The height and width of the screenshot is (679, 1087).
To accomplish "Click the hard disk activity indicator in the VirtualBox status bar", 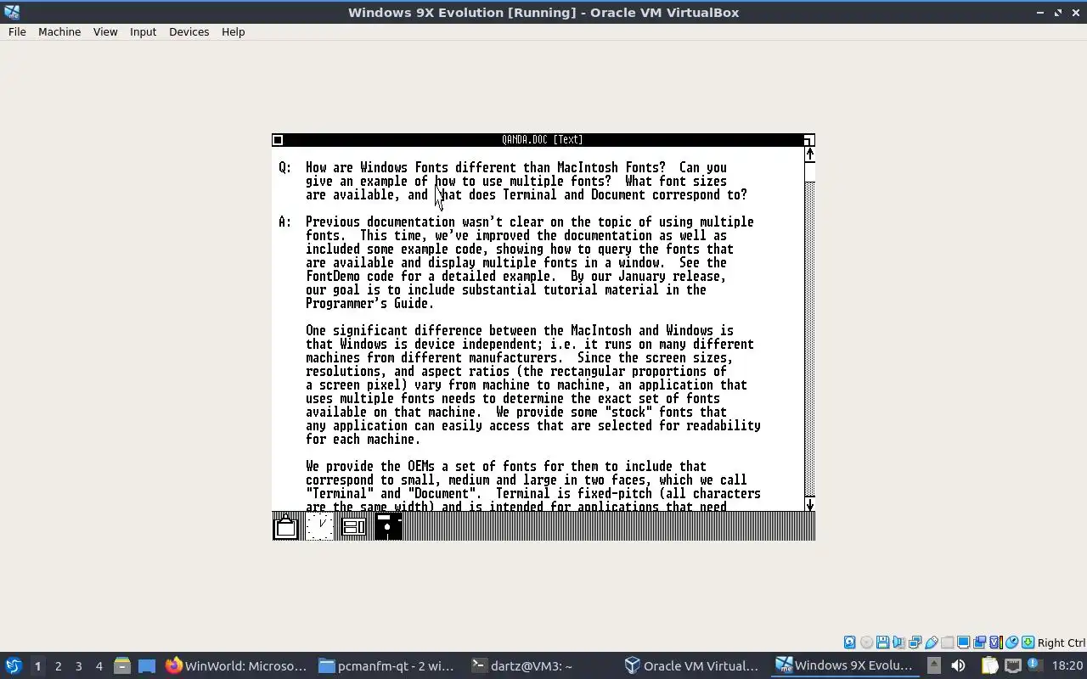I will pos(850,643).
